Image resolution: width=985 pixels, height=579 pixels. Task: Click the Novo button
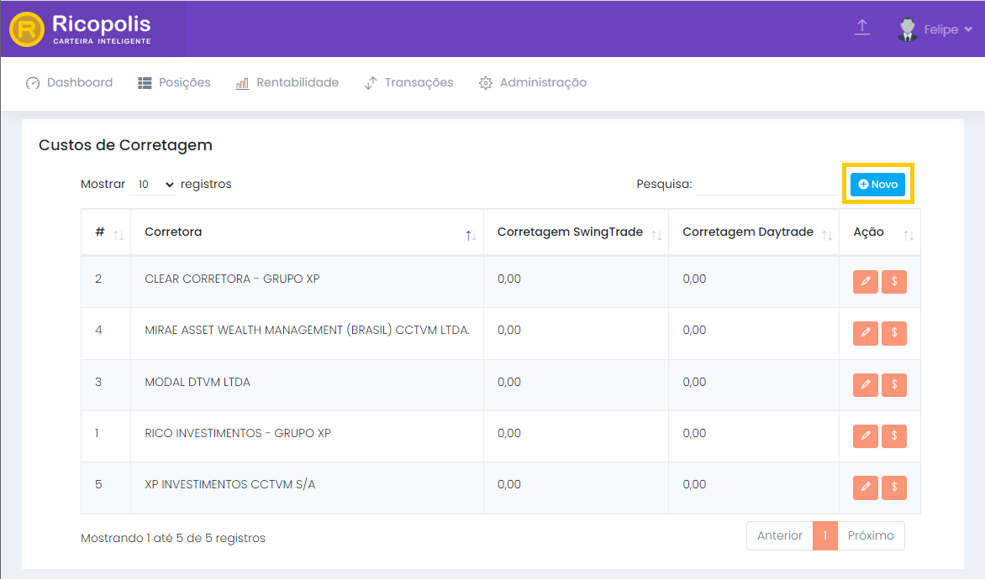click(x=877, y=185)
